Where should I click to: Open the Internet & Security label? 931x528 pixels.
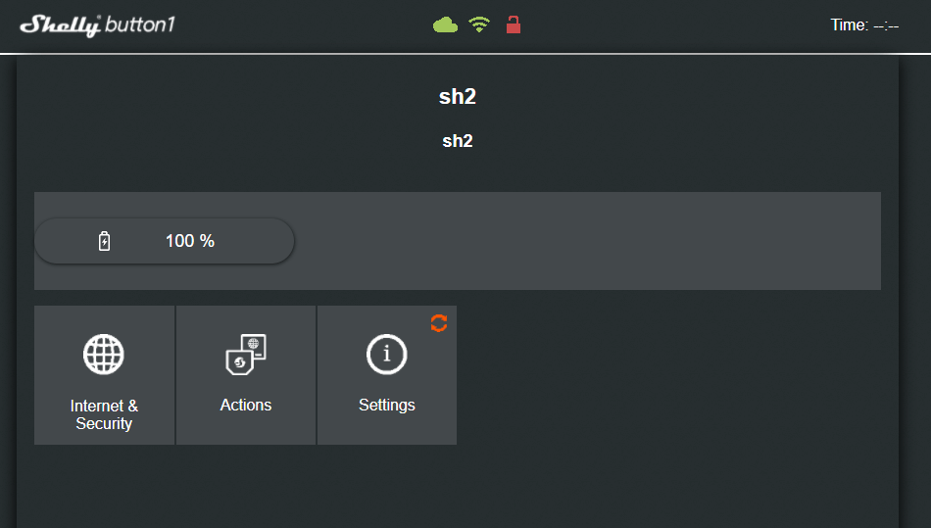tap(104, 414)
